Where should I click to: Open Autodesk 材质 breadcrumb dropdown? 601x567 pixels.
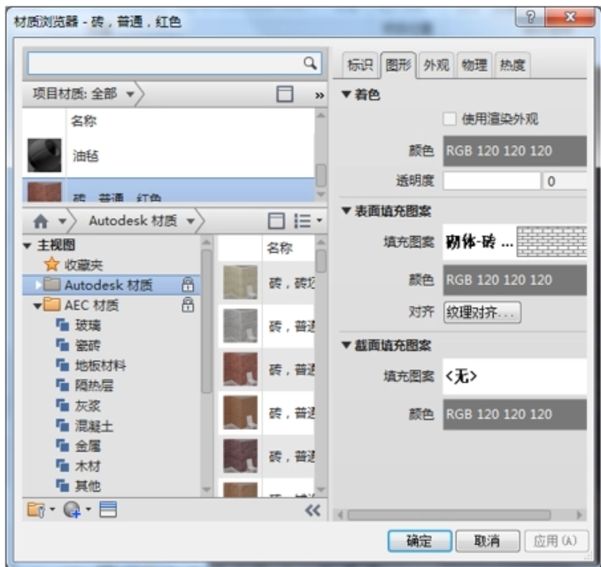point(190,221)
